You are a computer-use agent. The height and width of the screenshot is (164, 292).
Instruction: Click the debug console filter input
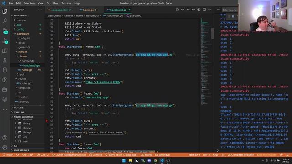coord(229,10)
